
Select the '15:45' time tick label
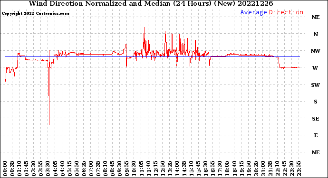click(199, 169)
